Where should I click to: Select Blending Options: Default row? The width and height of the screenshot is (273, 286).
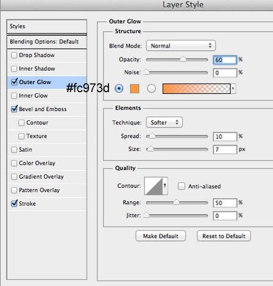click(x=47, y=42)
